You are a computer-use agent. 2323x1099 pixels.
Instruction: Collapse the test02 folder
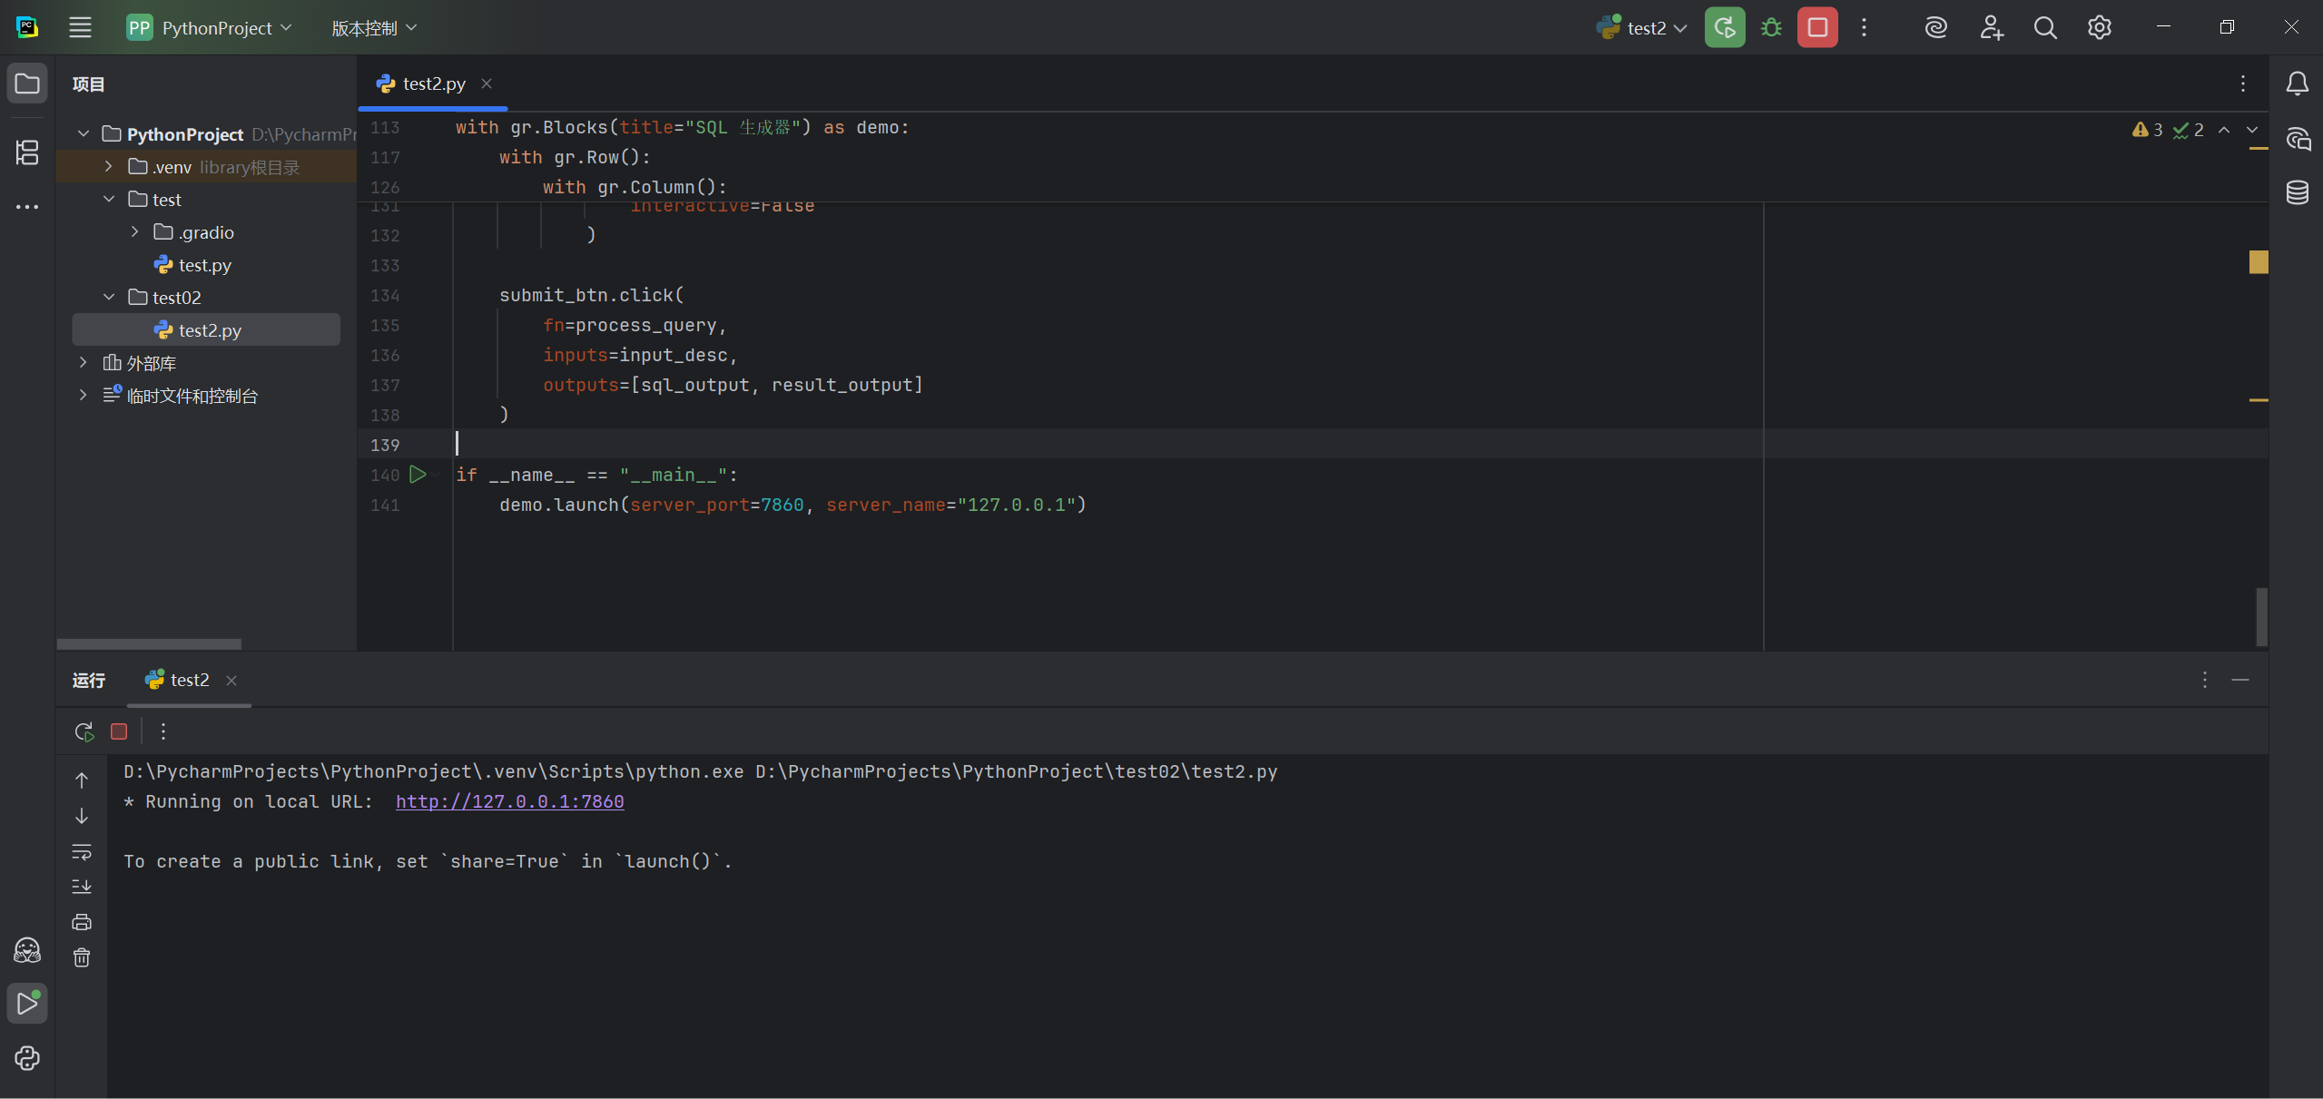(109, 298)
